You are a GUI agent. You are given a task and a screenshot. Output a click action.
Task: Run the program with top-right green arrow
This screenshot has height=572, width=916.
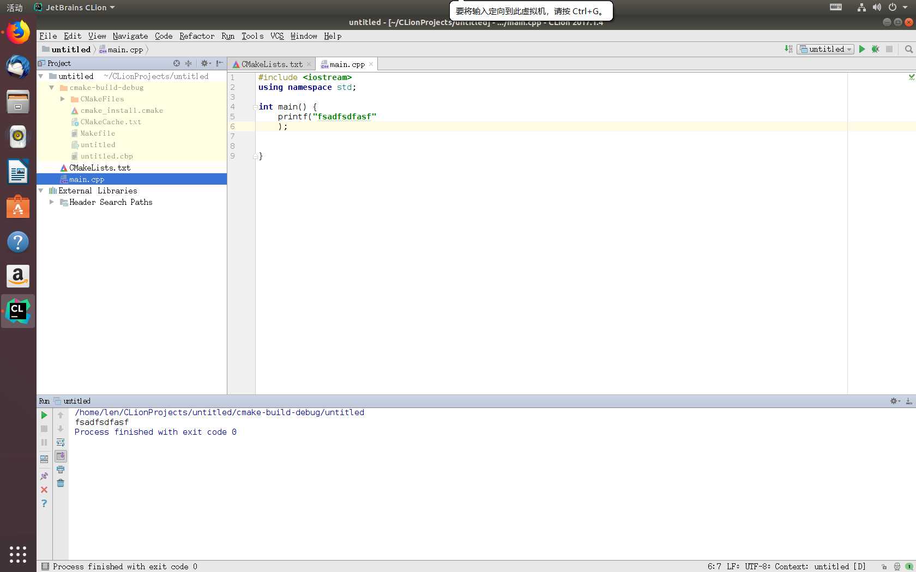862,49
